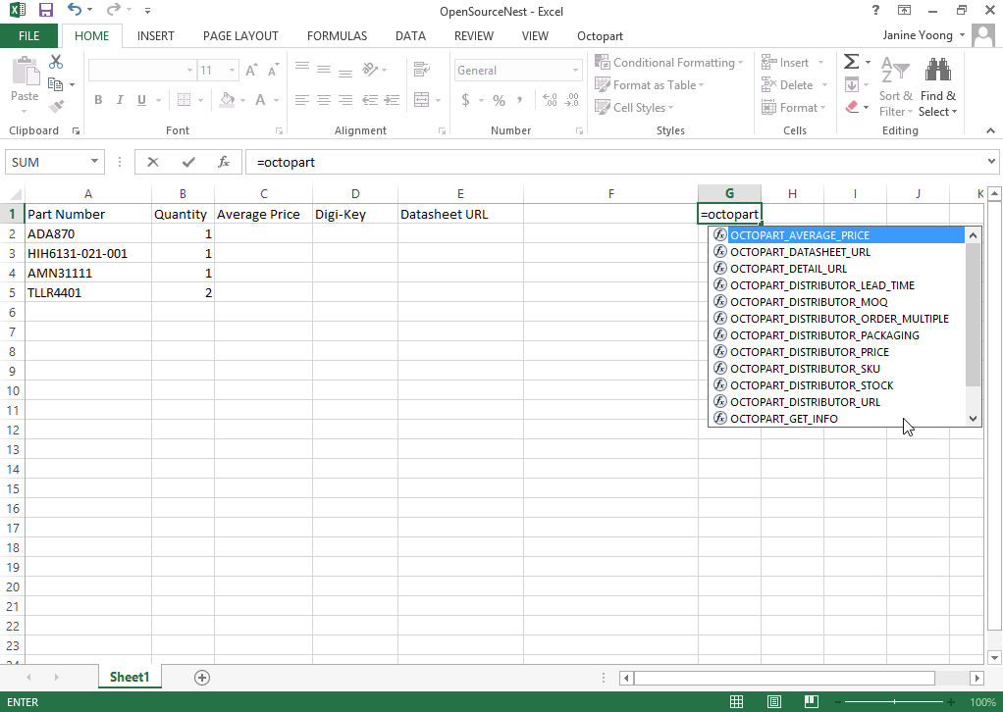1003x712 pixels.
Task: Open the Octopart ribbon tab
Action: tap(600, 36)
